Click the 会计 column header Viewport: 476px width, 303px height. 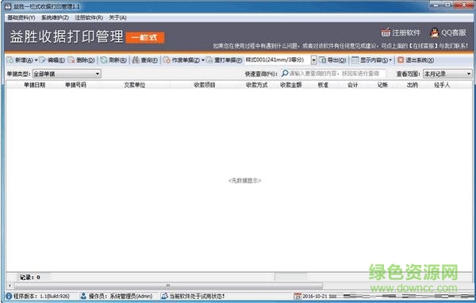click(x=353, y=85)
